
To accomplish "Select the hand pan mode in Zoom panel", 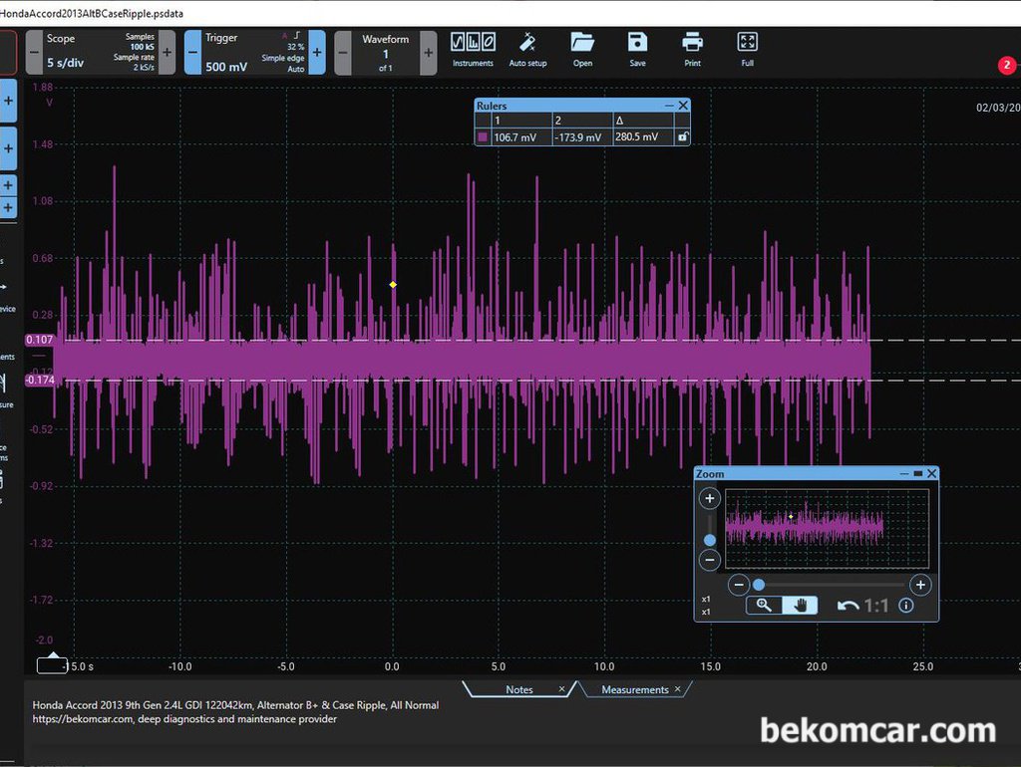I will coord(800,606).
